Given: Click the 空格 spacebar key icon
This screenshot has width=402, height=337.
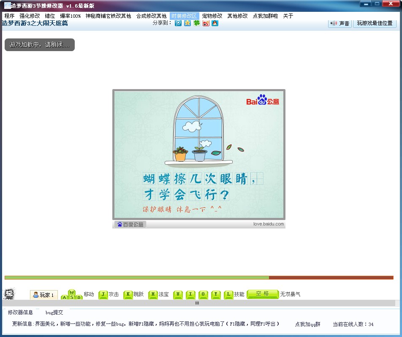Looking at the screenshot, I should pos(263,294).
